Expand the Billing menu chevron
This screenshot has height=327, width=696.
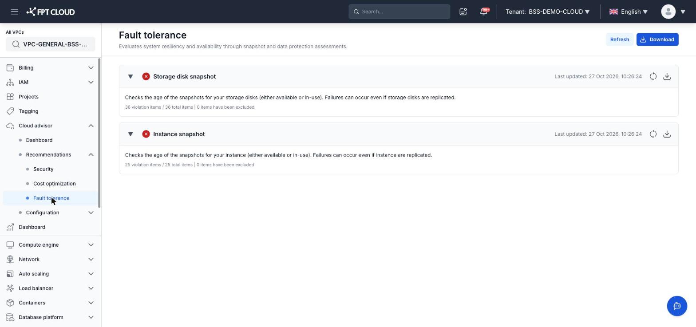[91, 68]
